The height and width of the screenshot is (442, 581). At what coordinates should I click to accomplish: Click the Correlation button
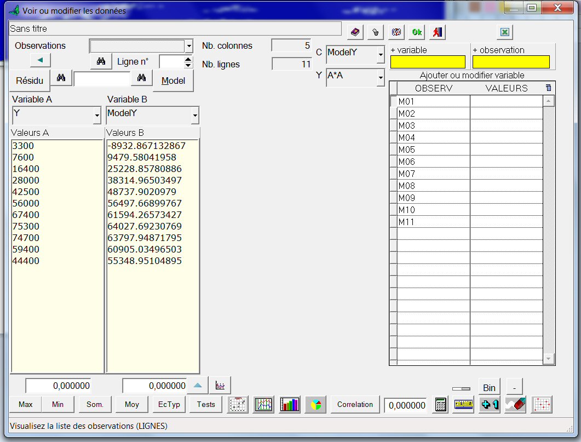click(355, 405)
